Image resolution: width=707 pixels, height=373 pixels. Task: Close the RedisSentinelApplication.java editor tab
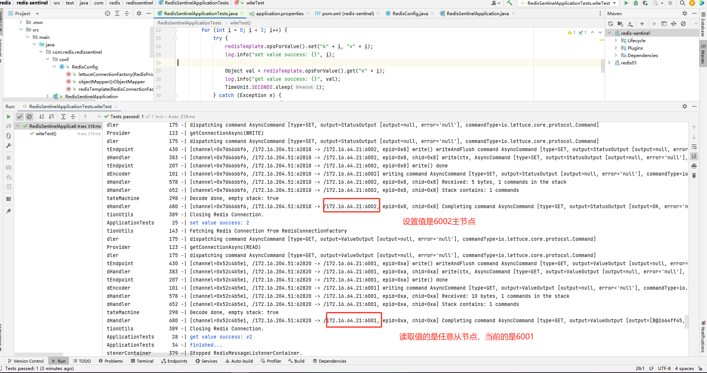(513, 13)
